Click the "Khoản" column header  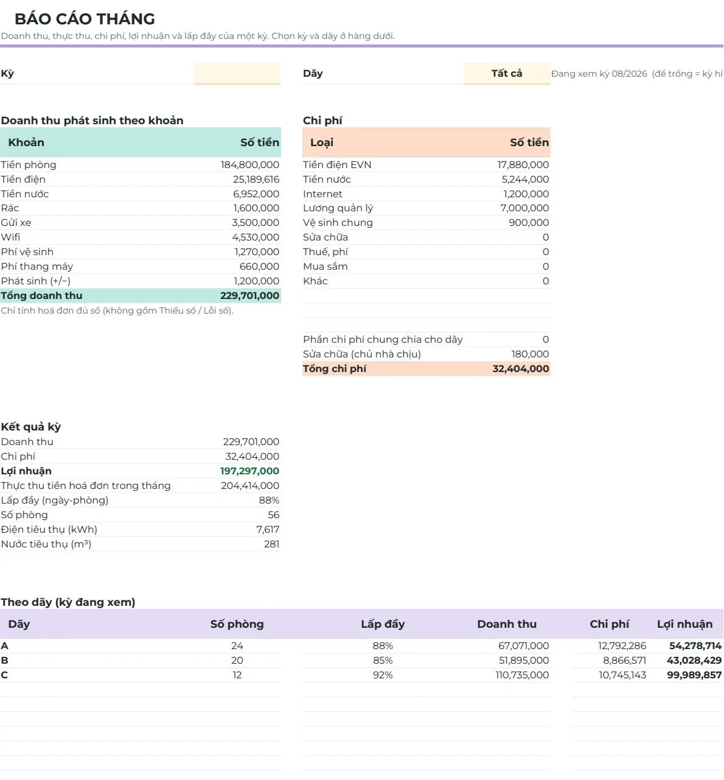[x=26, y=142]
